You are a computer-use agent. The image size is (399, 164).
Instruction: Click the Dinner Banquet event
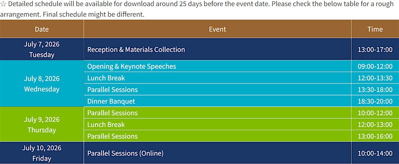coord(111,101)
